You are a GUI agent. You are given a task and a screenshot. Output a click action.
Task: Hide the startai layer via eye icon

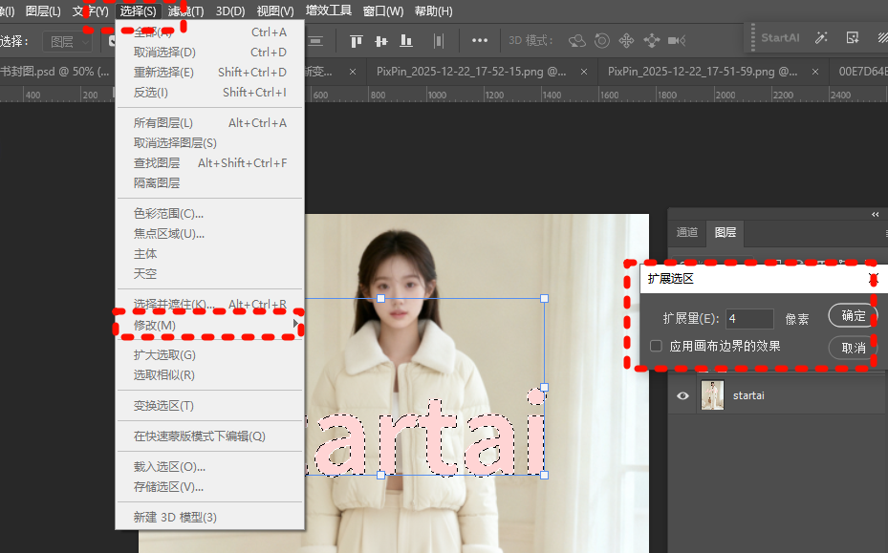point(682,395)
